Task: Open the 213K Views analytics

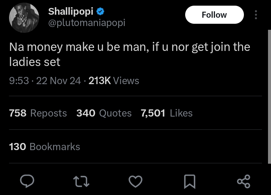Action: pyautogui.click(x=114, y=81)
